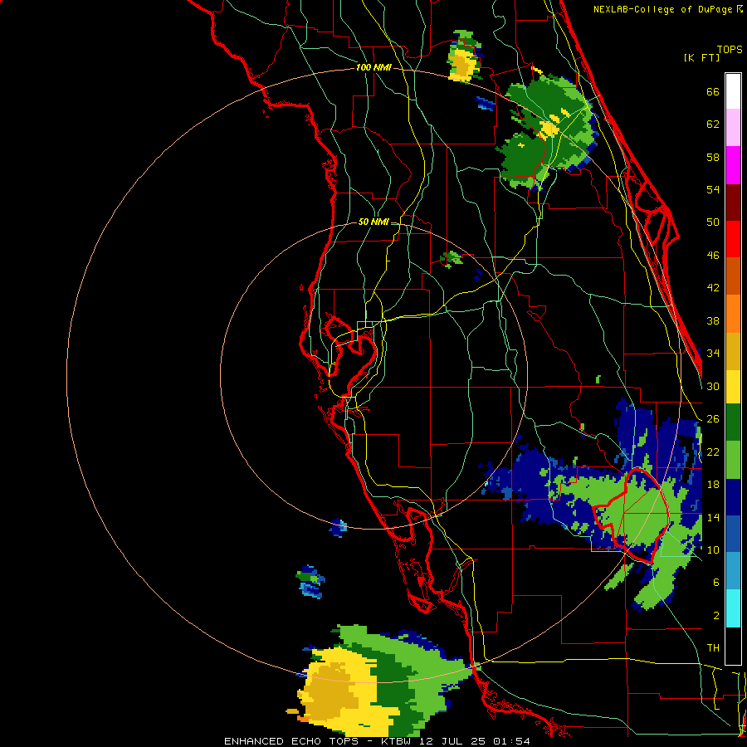Click the dark green legend swatch
The width and height of the screenshot is (747, 747).
click(x=733, y=422)
